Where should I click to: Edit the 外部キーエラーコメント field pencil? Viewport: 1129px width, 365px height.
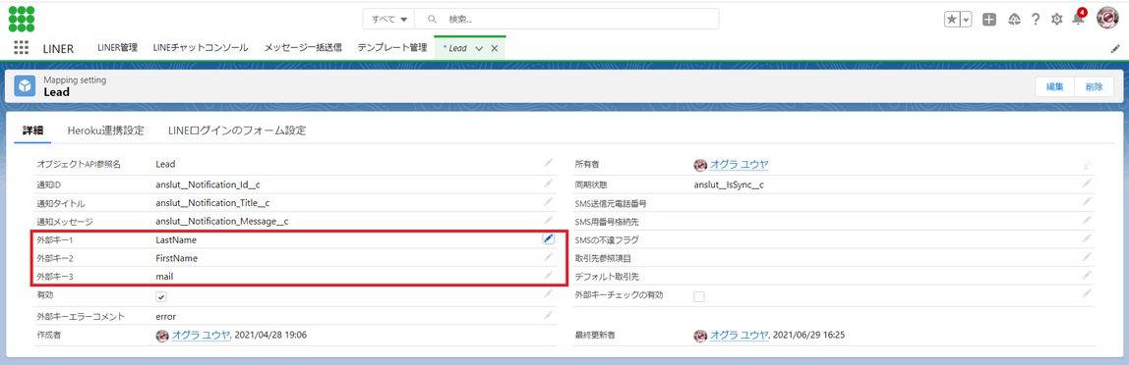tap(549, 315)
